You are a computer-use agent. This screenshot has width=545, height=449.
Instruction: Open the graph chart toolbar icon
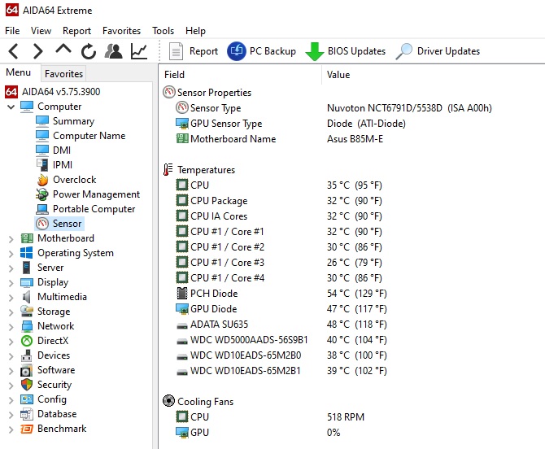(138, 51)
